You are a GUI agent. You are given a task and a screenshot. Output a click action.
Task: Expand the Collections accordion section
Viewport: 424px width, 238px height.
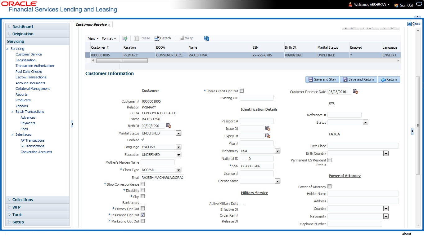click(37, 200)
